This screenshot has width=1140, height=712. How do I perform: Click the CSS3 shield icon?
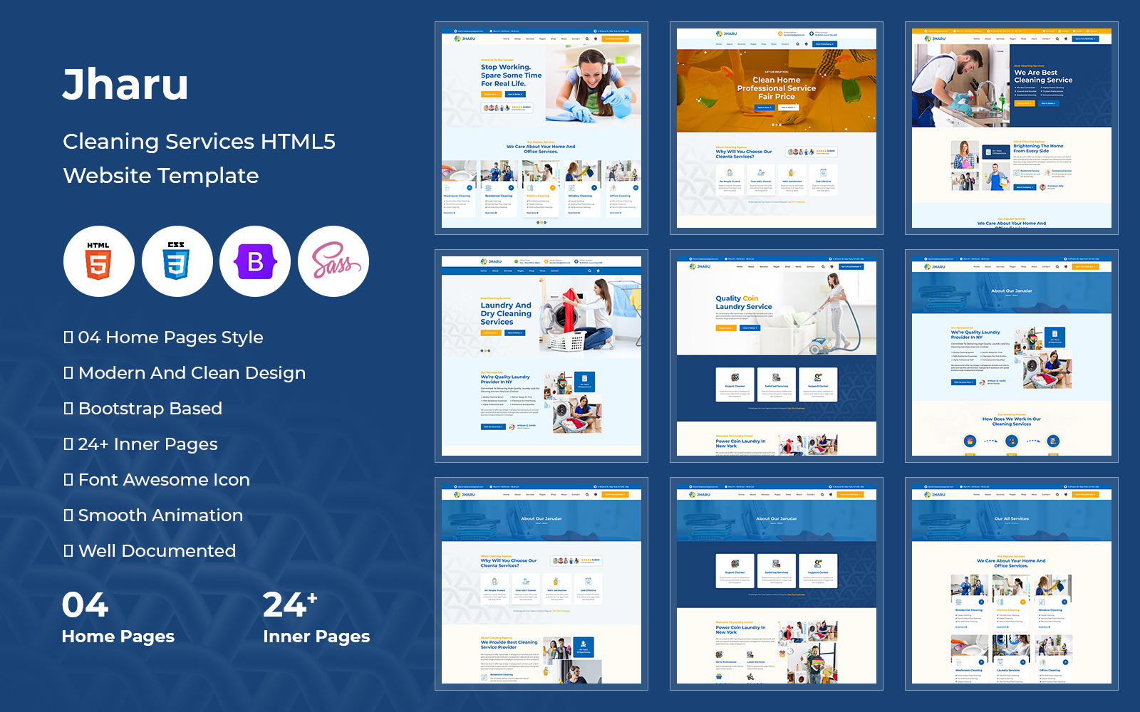(x=177, y=261)
